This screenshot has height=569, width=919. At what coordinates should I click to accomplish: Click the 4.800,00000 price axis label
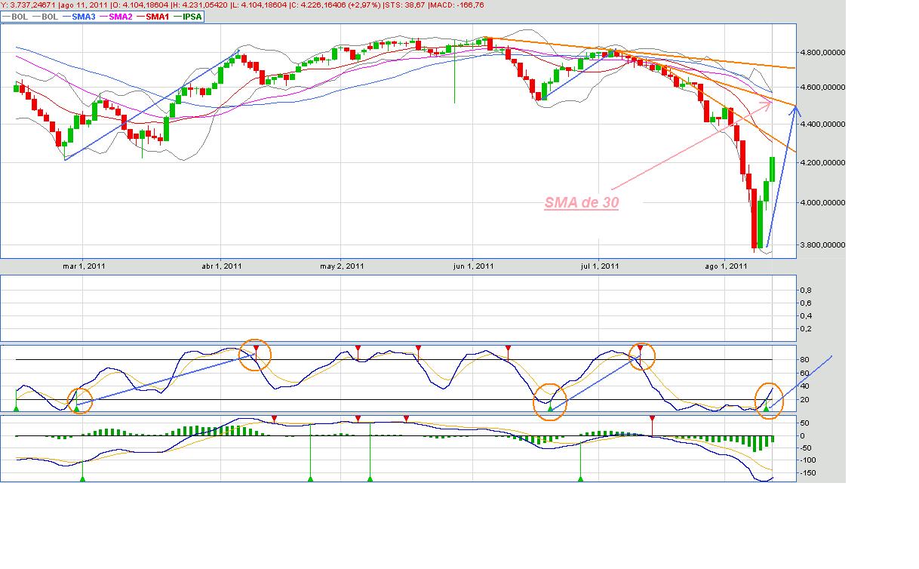[821, 53]
